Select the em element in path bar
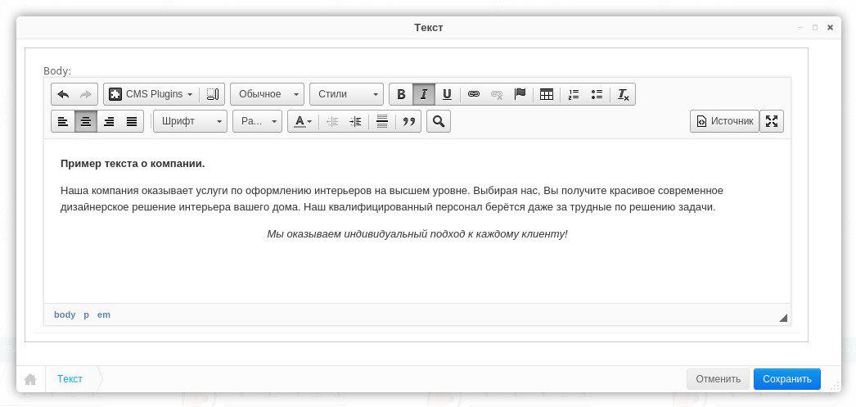The image size is (856, 407). coord(104,314)
